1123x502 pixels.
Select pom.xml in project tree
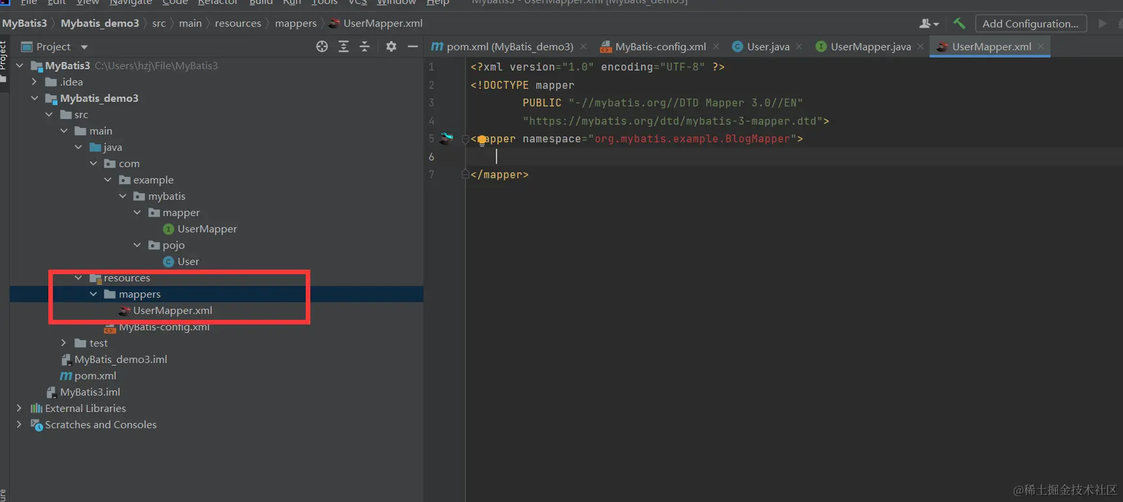(x=88, y=375)
